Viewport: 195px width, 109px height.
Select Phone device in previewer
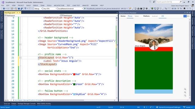coord(130,16)
